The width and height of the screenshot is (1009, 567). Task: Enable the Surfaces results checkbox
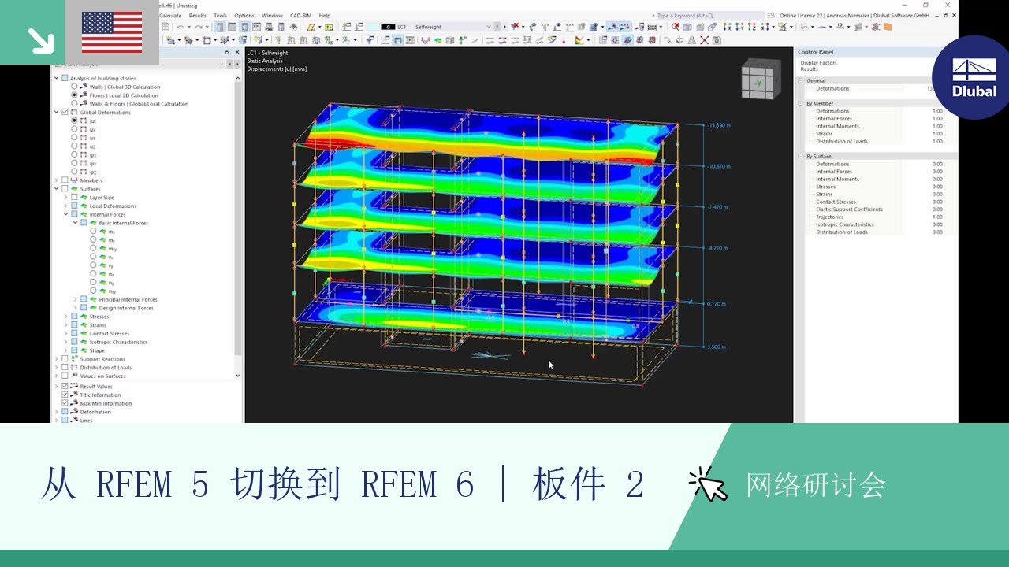[x=65, y=189]
